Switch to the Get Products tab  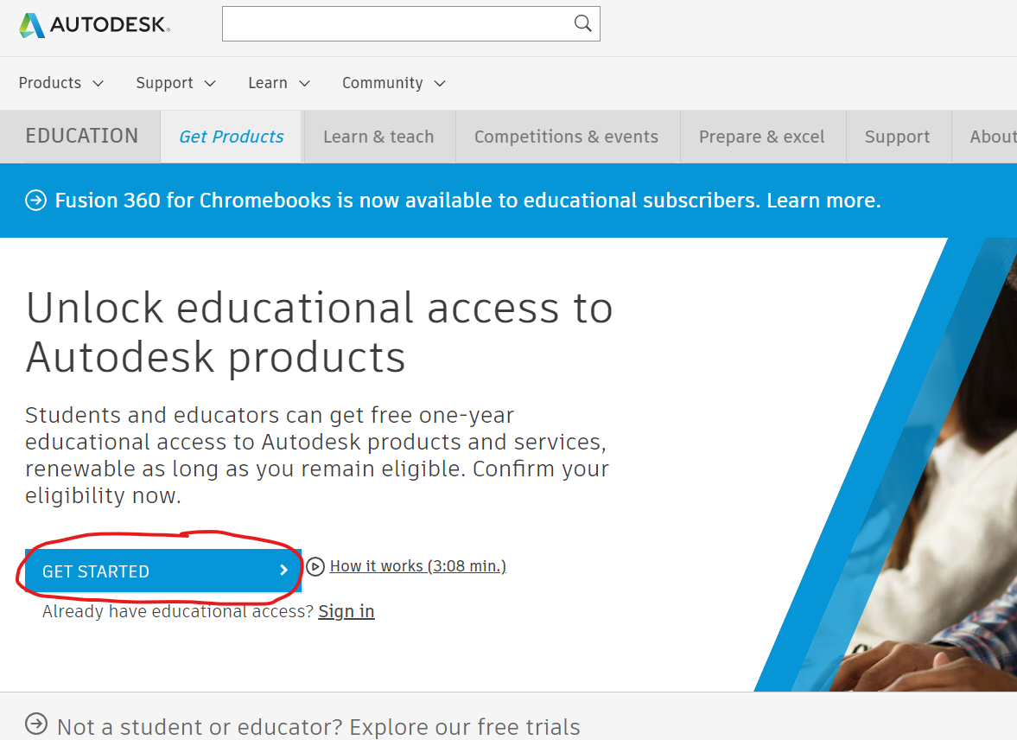point(231,137)
